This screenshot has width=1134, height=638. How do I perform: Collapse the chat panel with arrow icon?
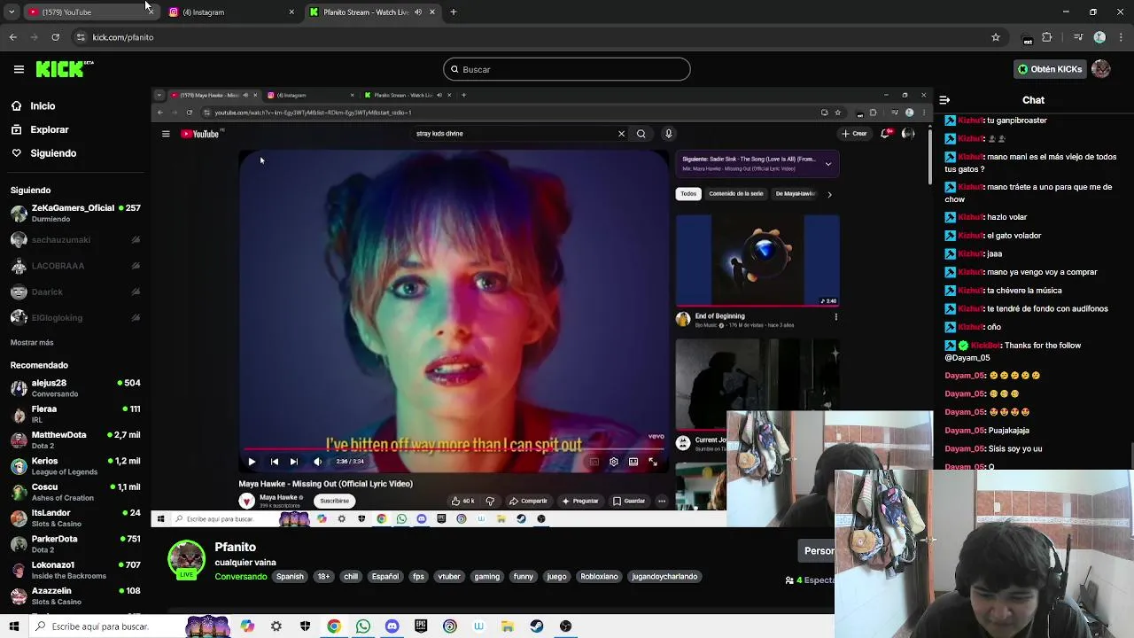click(944, 100)
